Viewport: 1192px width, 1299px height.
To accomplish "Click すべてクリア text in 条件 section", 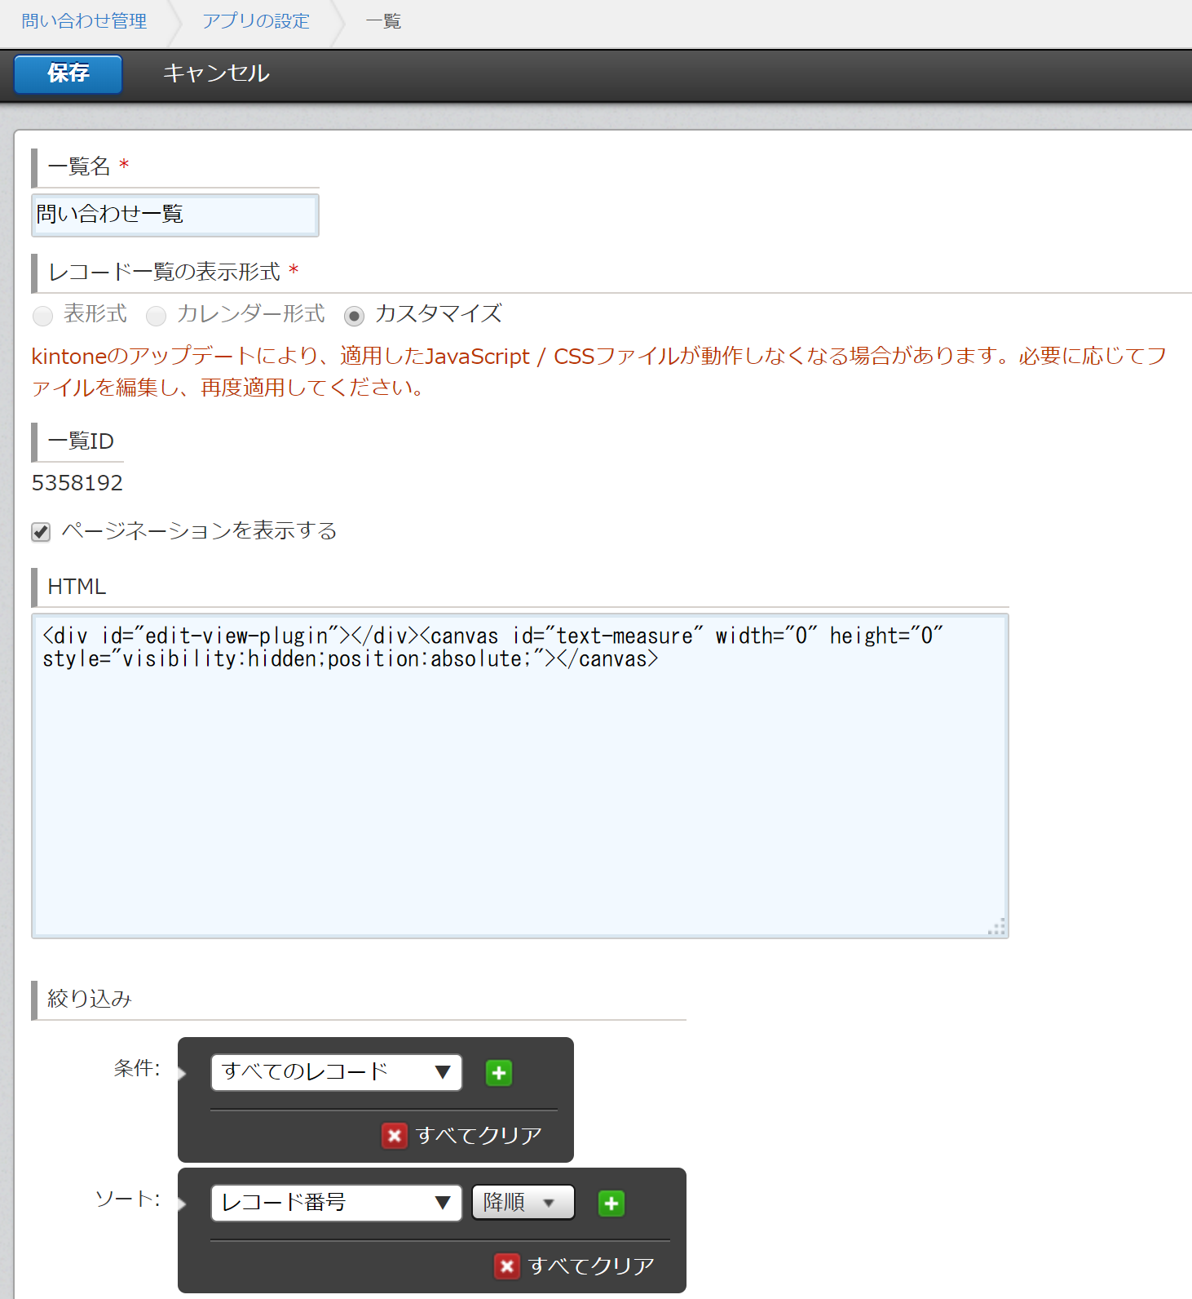I will 479,1135.
